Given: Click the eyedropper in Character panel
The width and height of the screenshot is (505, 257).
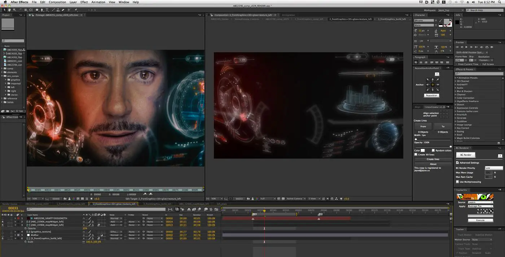Looking at the screenshot, I should [x=440, y=21].
